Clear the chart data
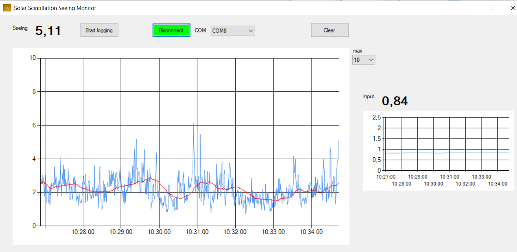Image resolution: width=517 pixels, height=252 pixels. tap(330, 30)
